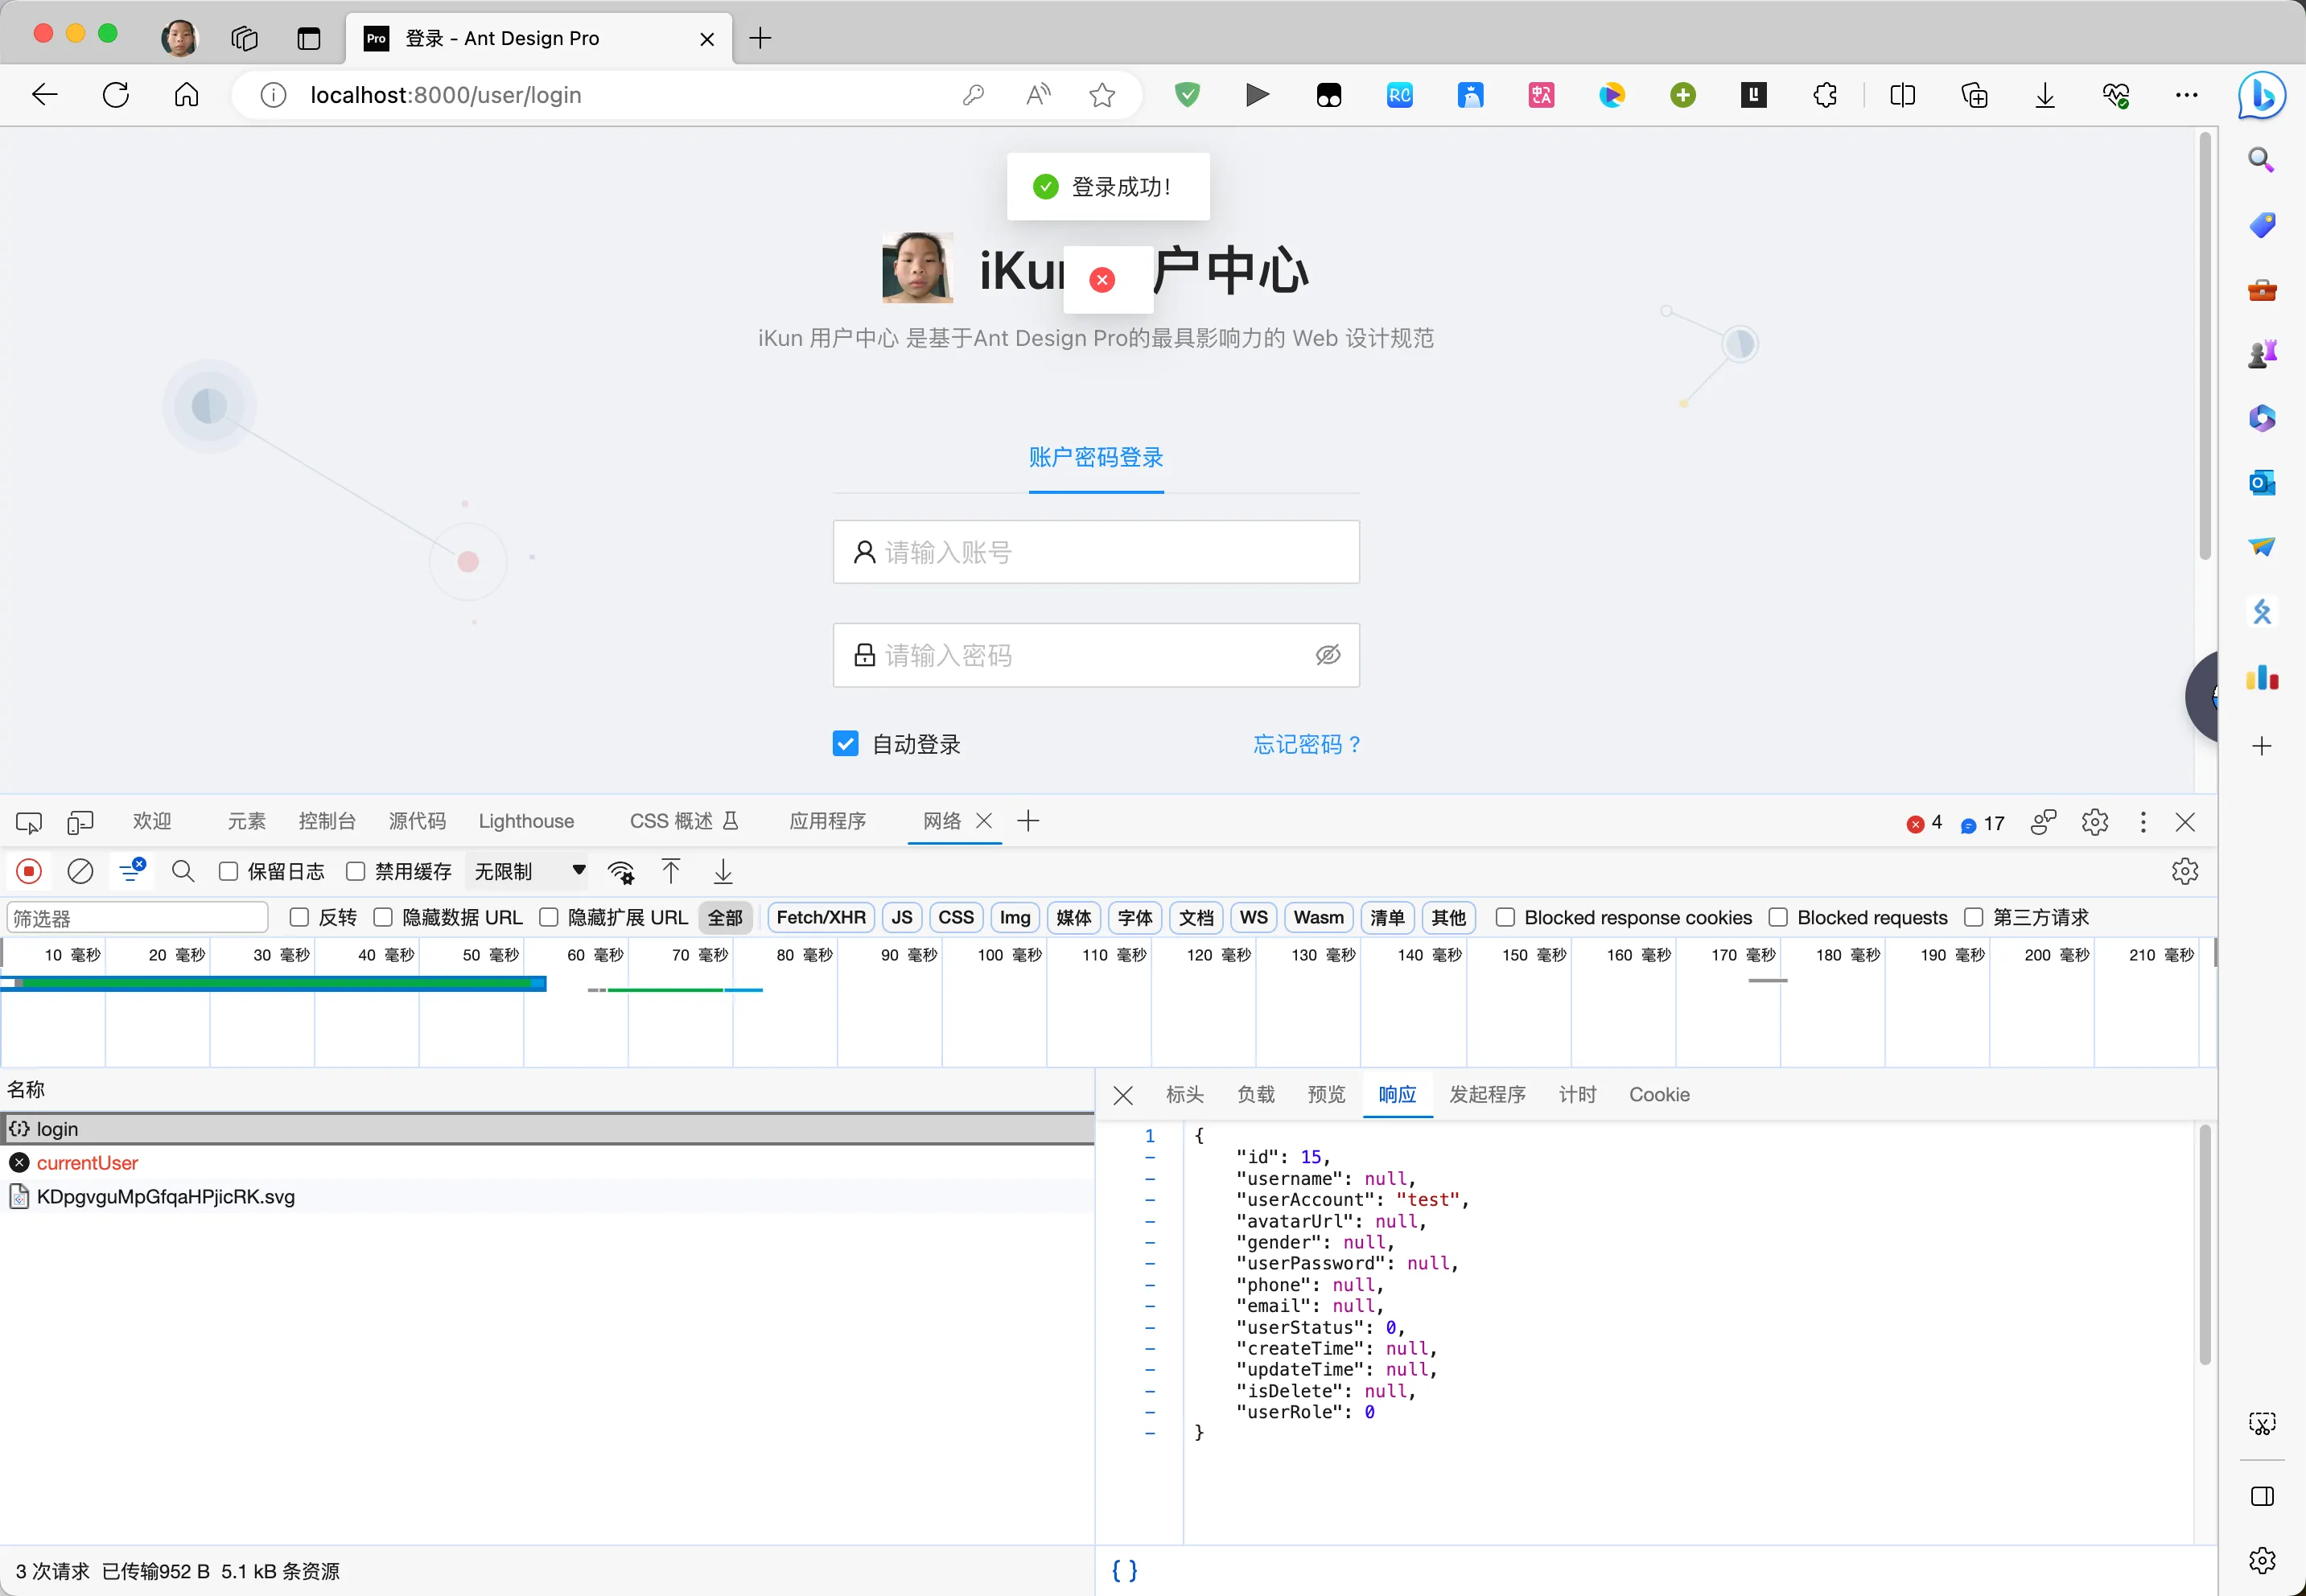Click the favorites star in address bar
The image size is (2306, 1596).
pos(1102,95)
